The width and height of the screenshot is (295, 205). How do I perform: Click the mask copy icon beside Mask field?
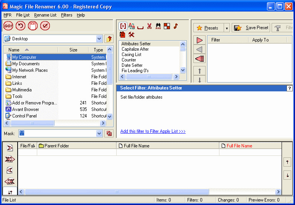[x=109, y=134]
